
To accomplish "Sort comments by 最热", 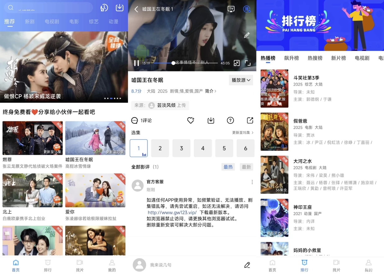I will [228, 167].
